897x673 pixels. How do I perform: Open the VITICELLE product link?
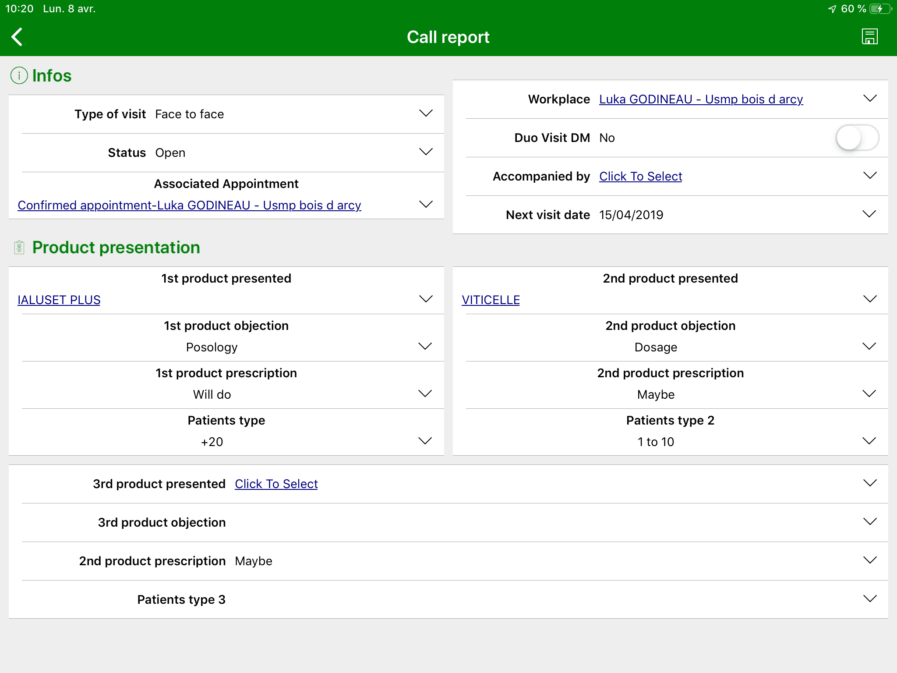[x=491, y=300]
